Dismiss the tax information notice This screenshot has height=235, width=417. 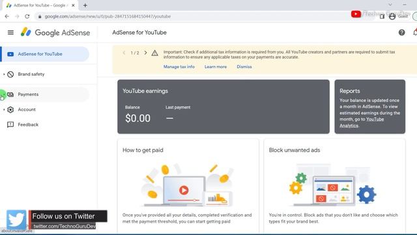244,67
